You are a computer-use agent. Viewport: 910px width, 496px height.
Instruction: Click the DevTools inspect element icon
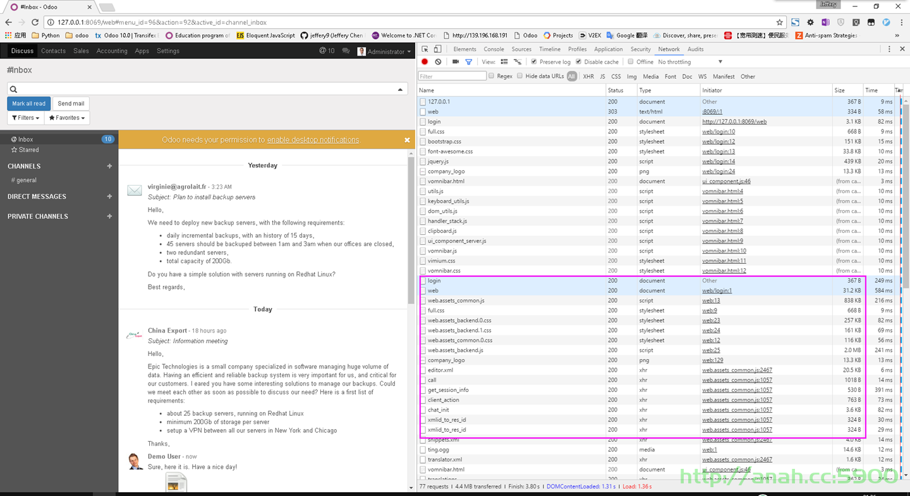[425, 49]
